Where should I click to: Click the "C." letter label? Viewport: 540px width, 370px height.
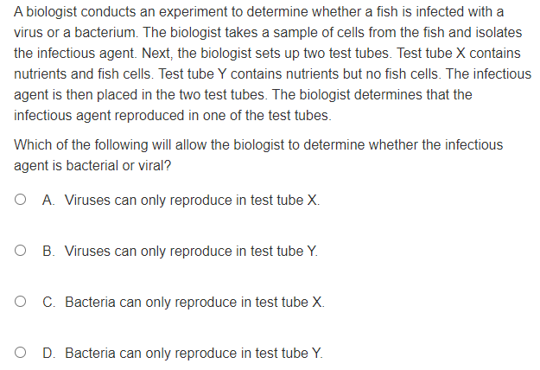coord(49,303)
